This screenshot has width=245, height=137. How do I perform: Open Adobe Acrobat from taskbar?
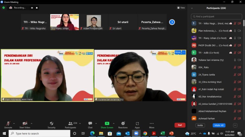(x=154, y=133)
